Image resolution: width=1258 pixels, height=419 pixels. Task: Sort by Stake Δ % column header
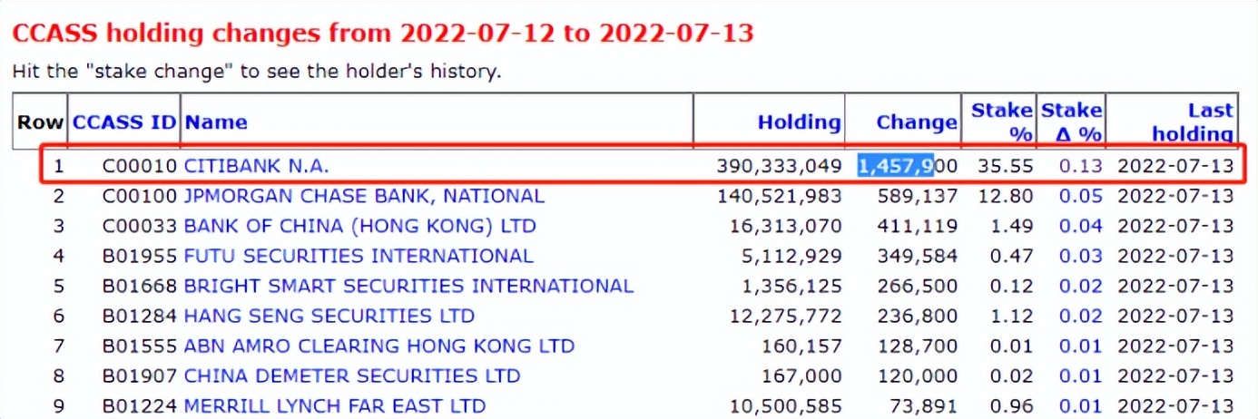[1071, 122]
